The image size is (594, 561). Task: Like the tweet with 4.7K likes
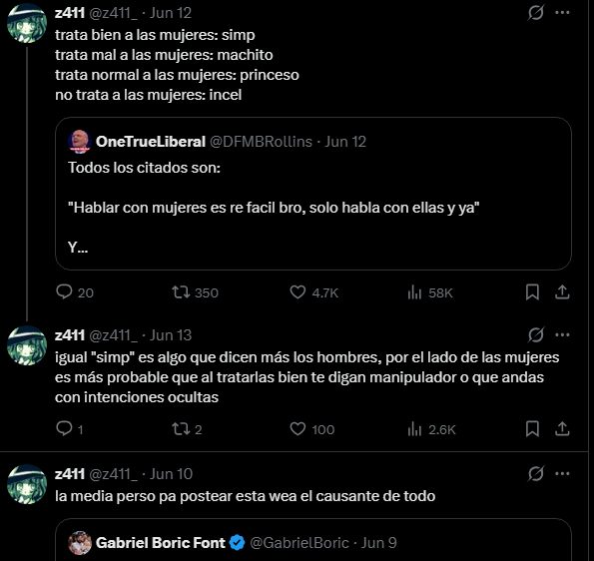313,292
